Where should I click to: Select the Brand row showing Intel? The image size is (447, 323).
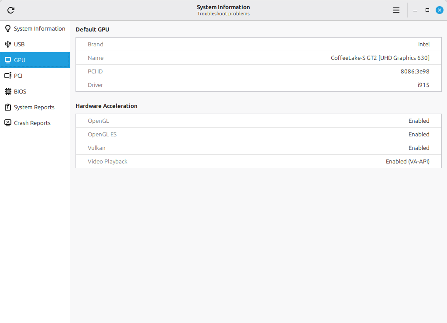(x=258, y=44)
